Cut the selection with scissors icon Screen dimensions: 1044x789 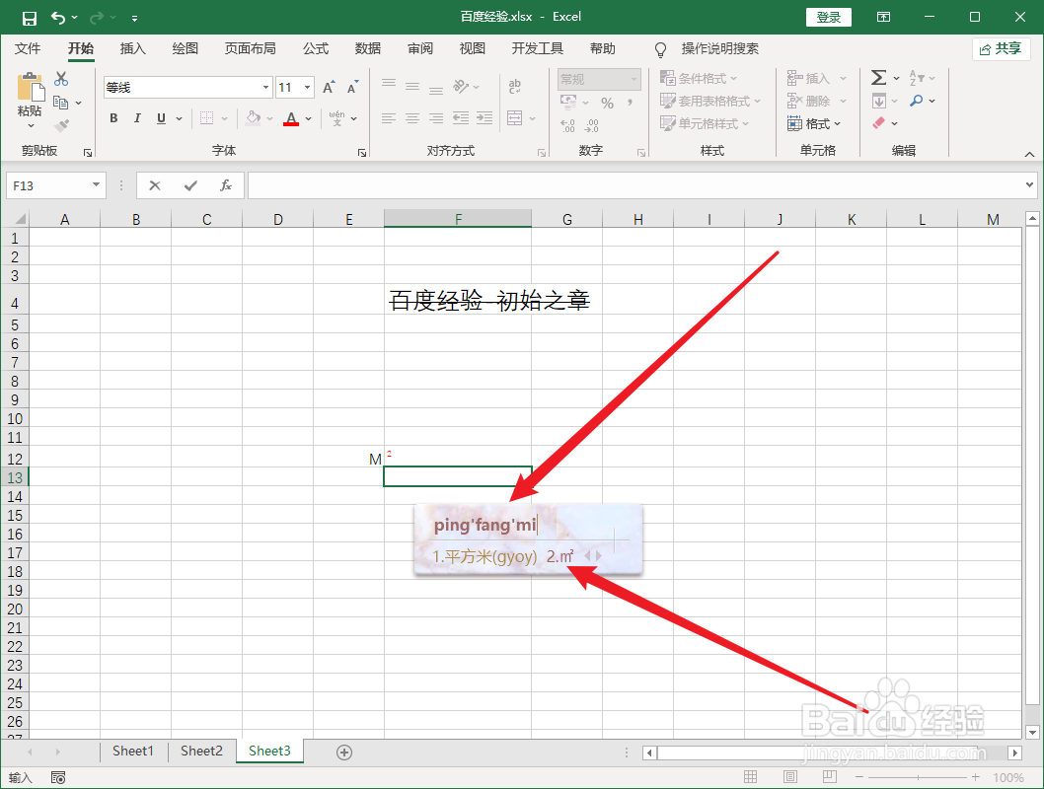(x=61, y=79)
